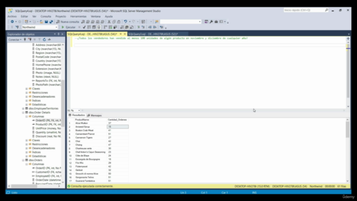
Task: Open the Proyecto menu
Action: pos(61,16)
